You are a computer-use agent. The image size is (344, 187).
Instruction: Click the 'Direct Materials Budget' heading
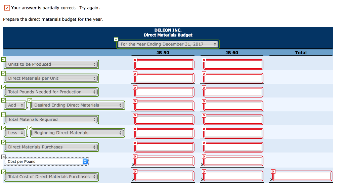168,35
